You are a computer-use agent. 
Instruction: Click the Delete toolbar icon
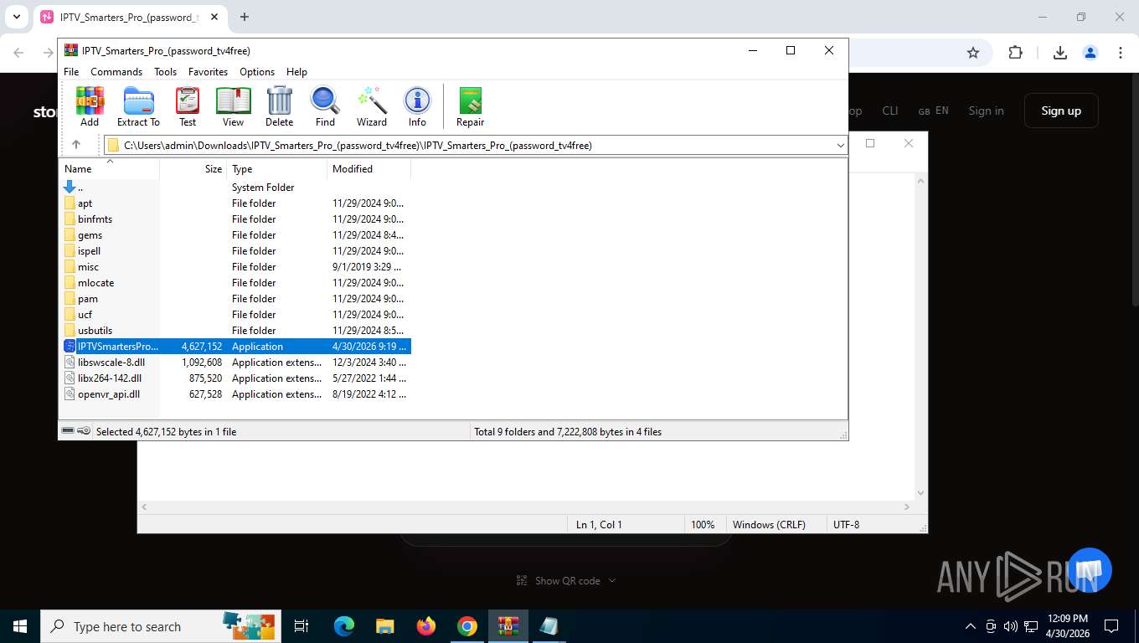(279, 106)
